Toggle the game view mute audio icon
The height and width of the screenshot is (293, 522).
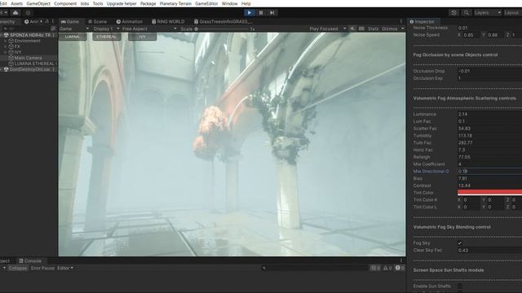click(x=352, y=29)
